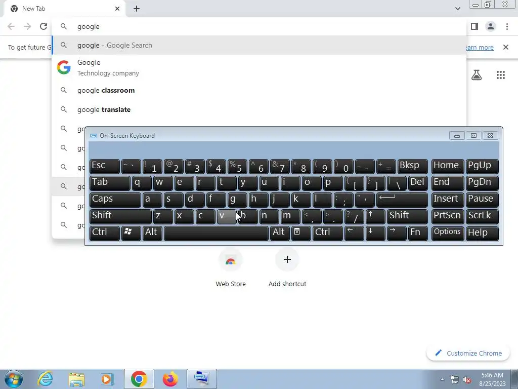This screenshot has width=518, height=389.
Task: Click the Tab key on On-Screen Keyboard
Action: tap(110, 183)
